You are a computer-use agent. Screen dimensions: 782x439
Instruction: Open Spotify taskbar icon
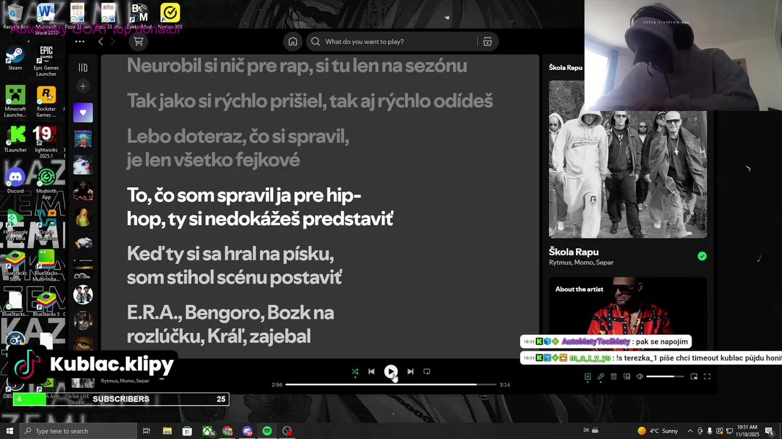click(267, 431)
